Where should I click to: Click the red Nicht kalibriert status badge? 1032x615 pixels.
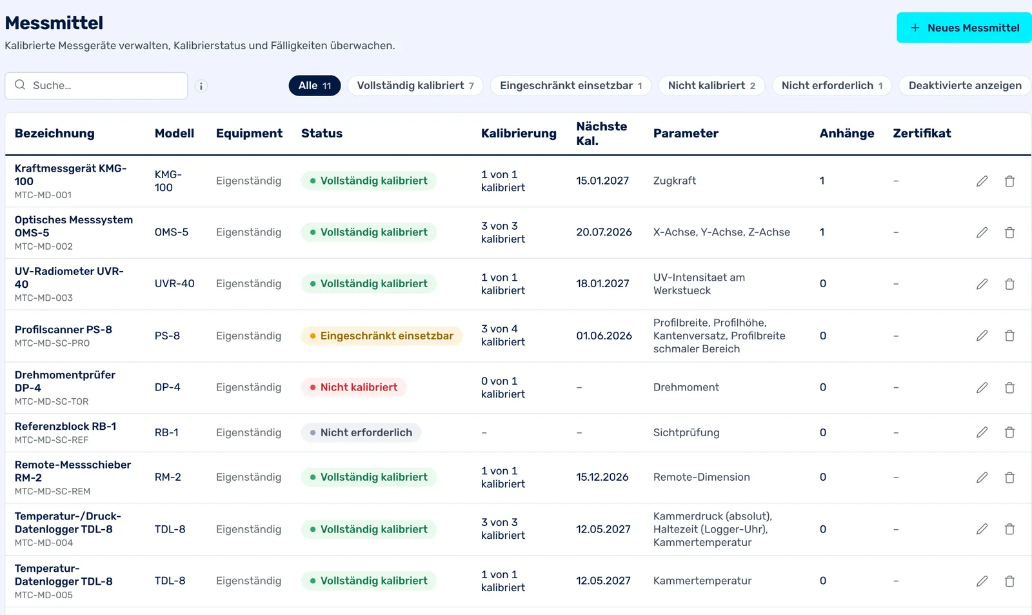pos(353,387)
